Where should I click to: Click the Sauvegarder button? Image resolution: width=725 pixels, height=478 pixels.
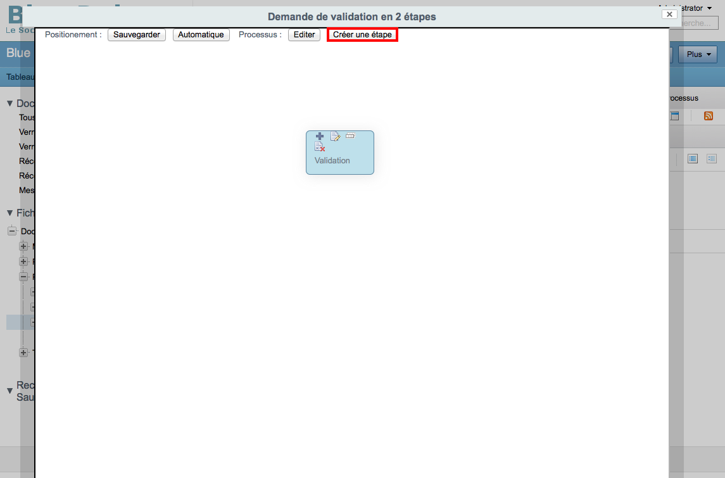pos(137,35)
